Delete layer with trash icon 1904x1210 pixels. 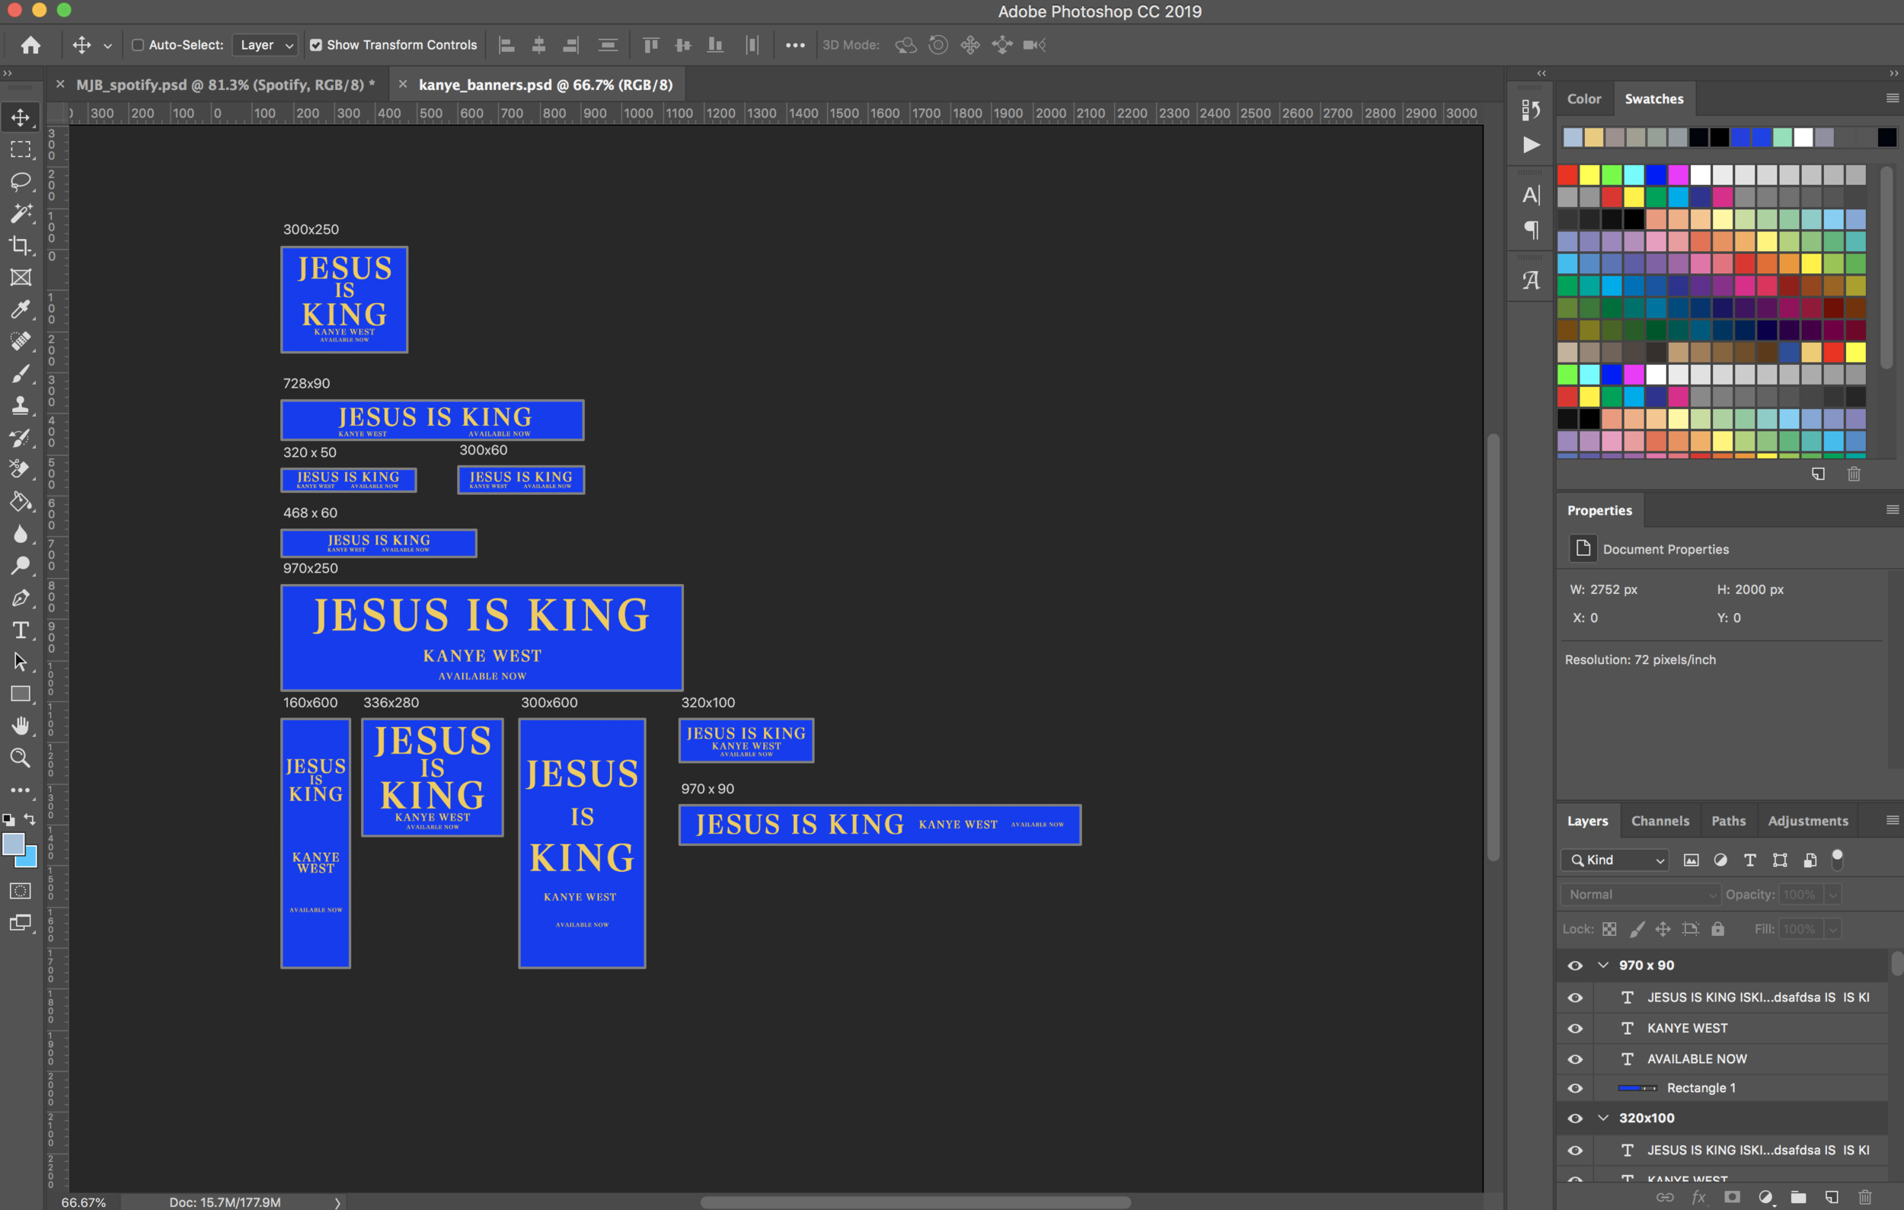pyautogui.click(x=1865, y=1197)
